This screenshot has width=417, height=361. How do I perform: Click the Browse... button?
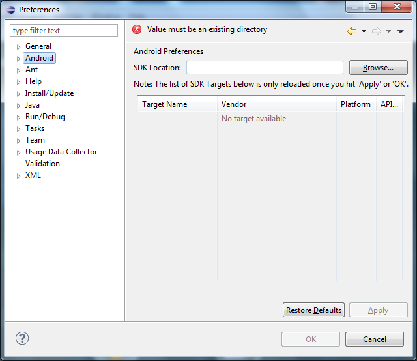tap(378, 68)
